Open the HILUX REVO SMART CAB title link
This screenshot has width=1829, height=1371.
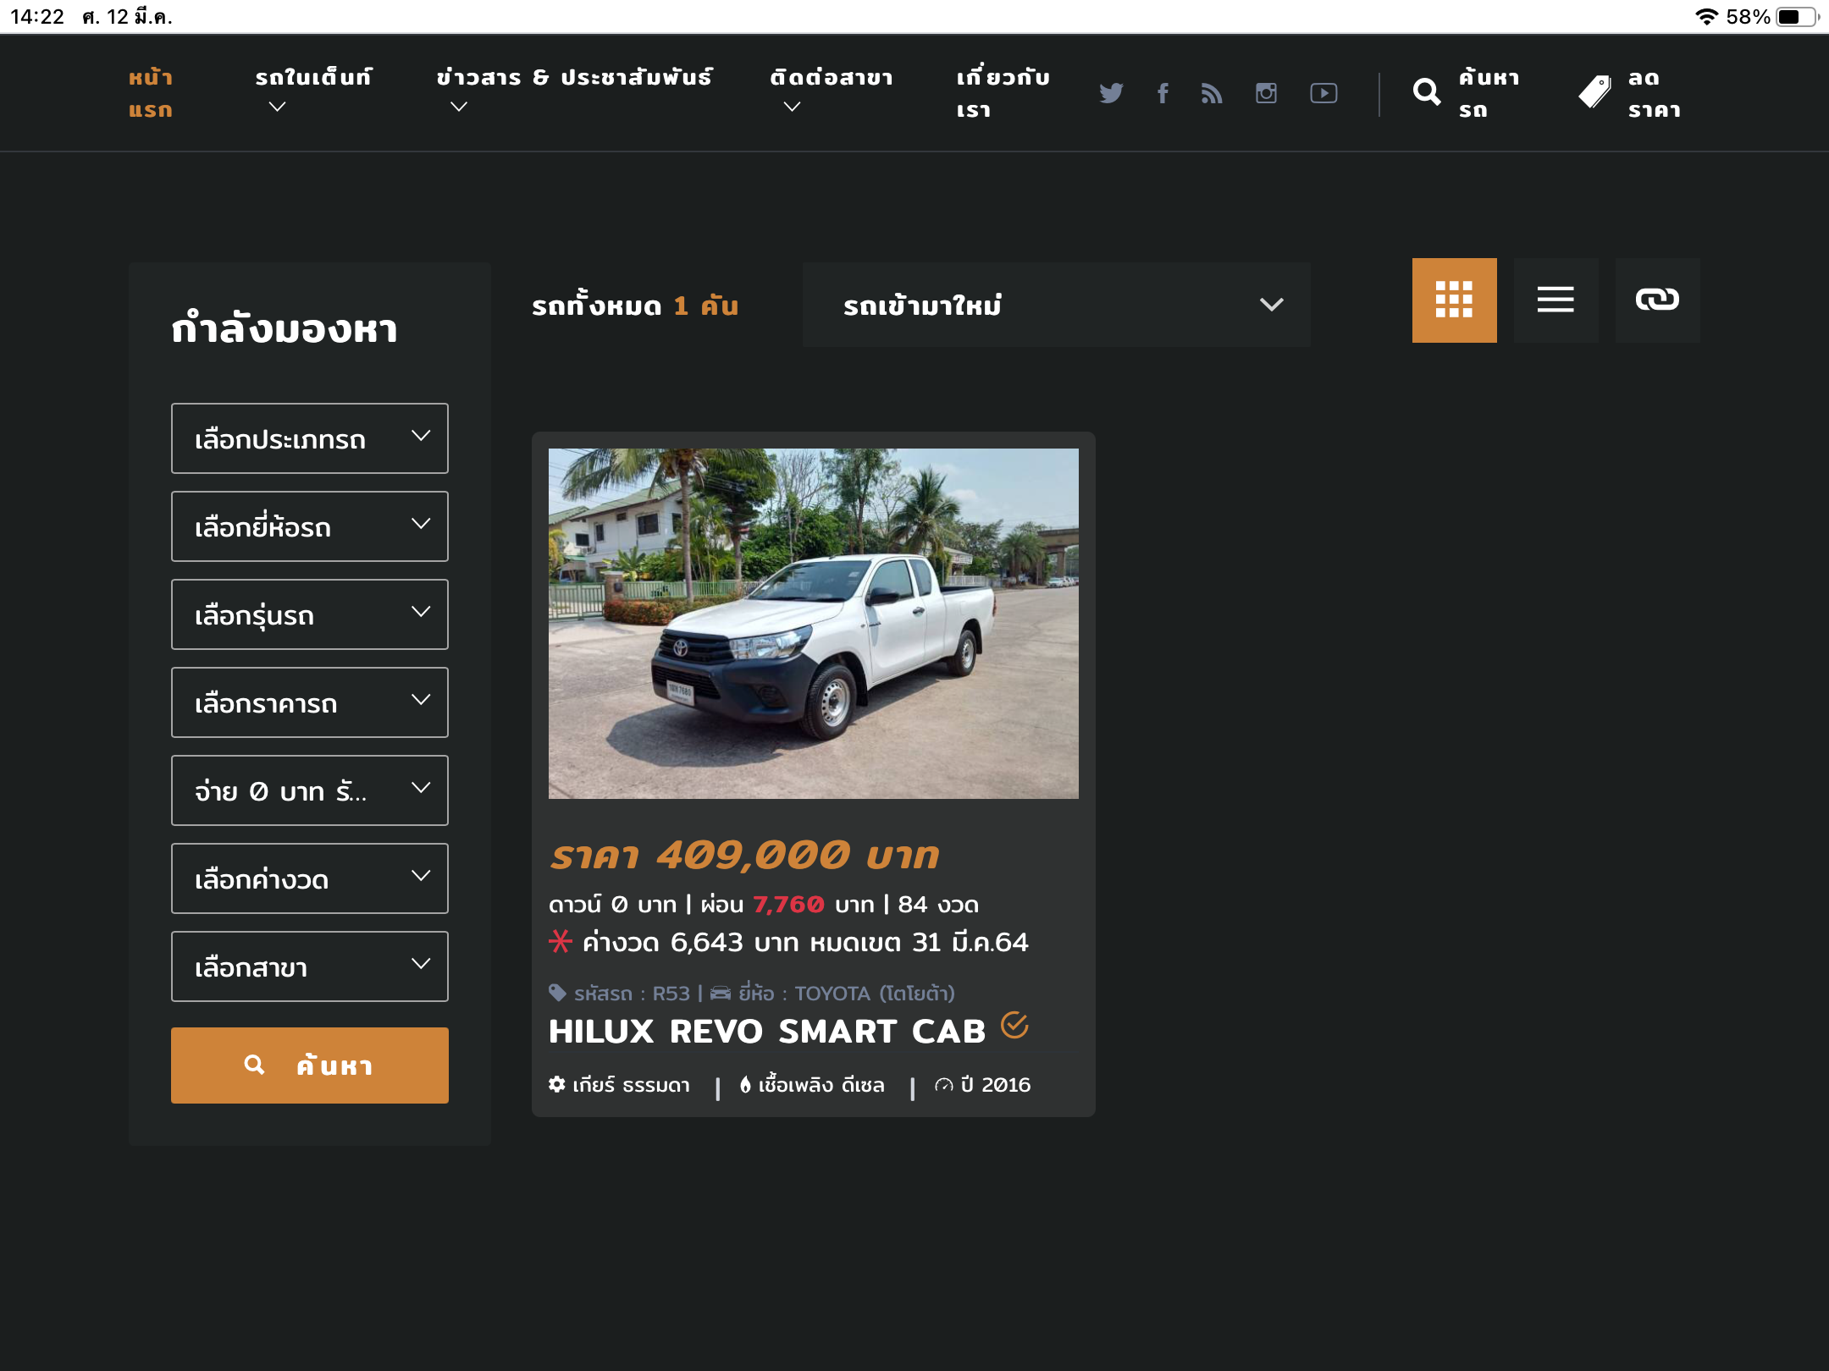coord(766,1032)
